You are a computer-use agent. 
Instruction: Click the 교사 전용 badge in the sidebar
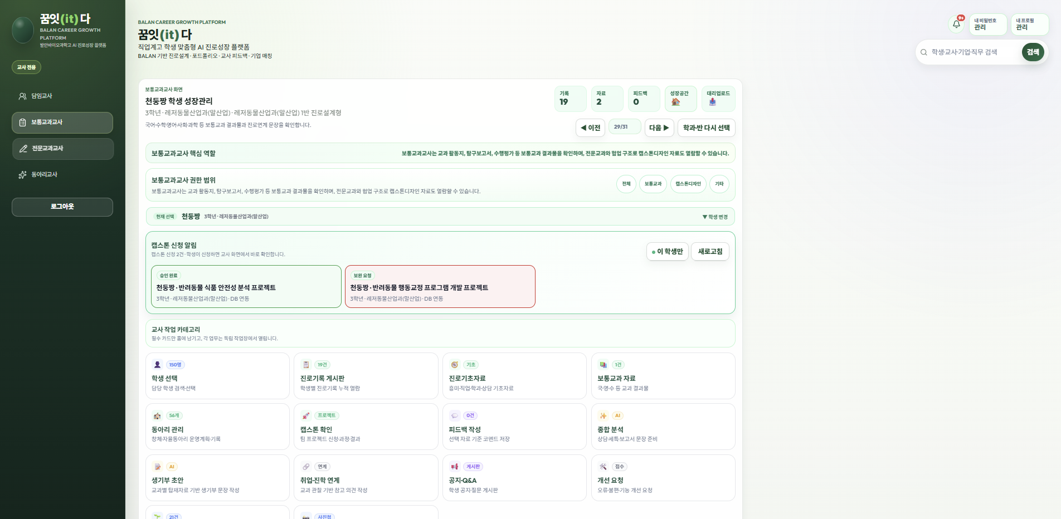26,67
